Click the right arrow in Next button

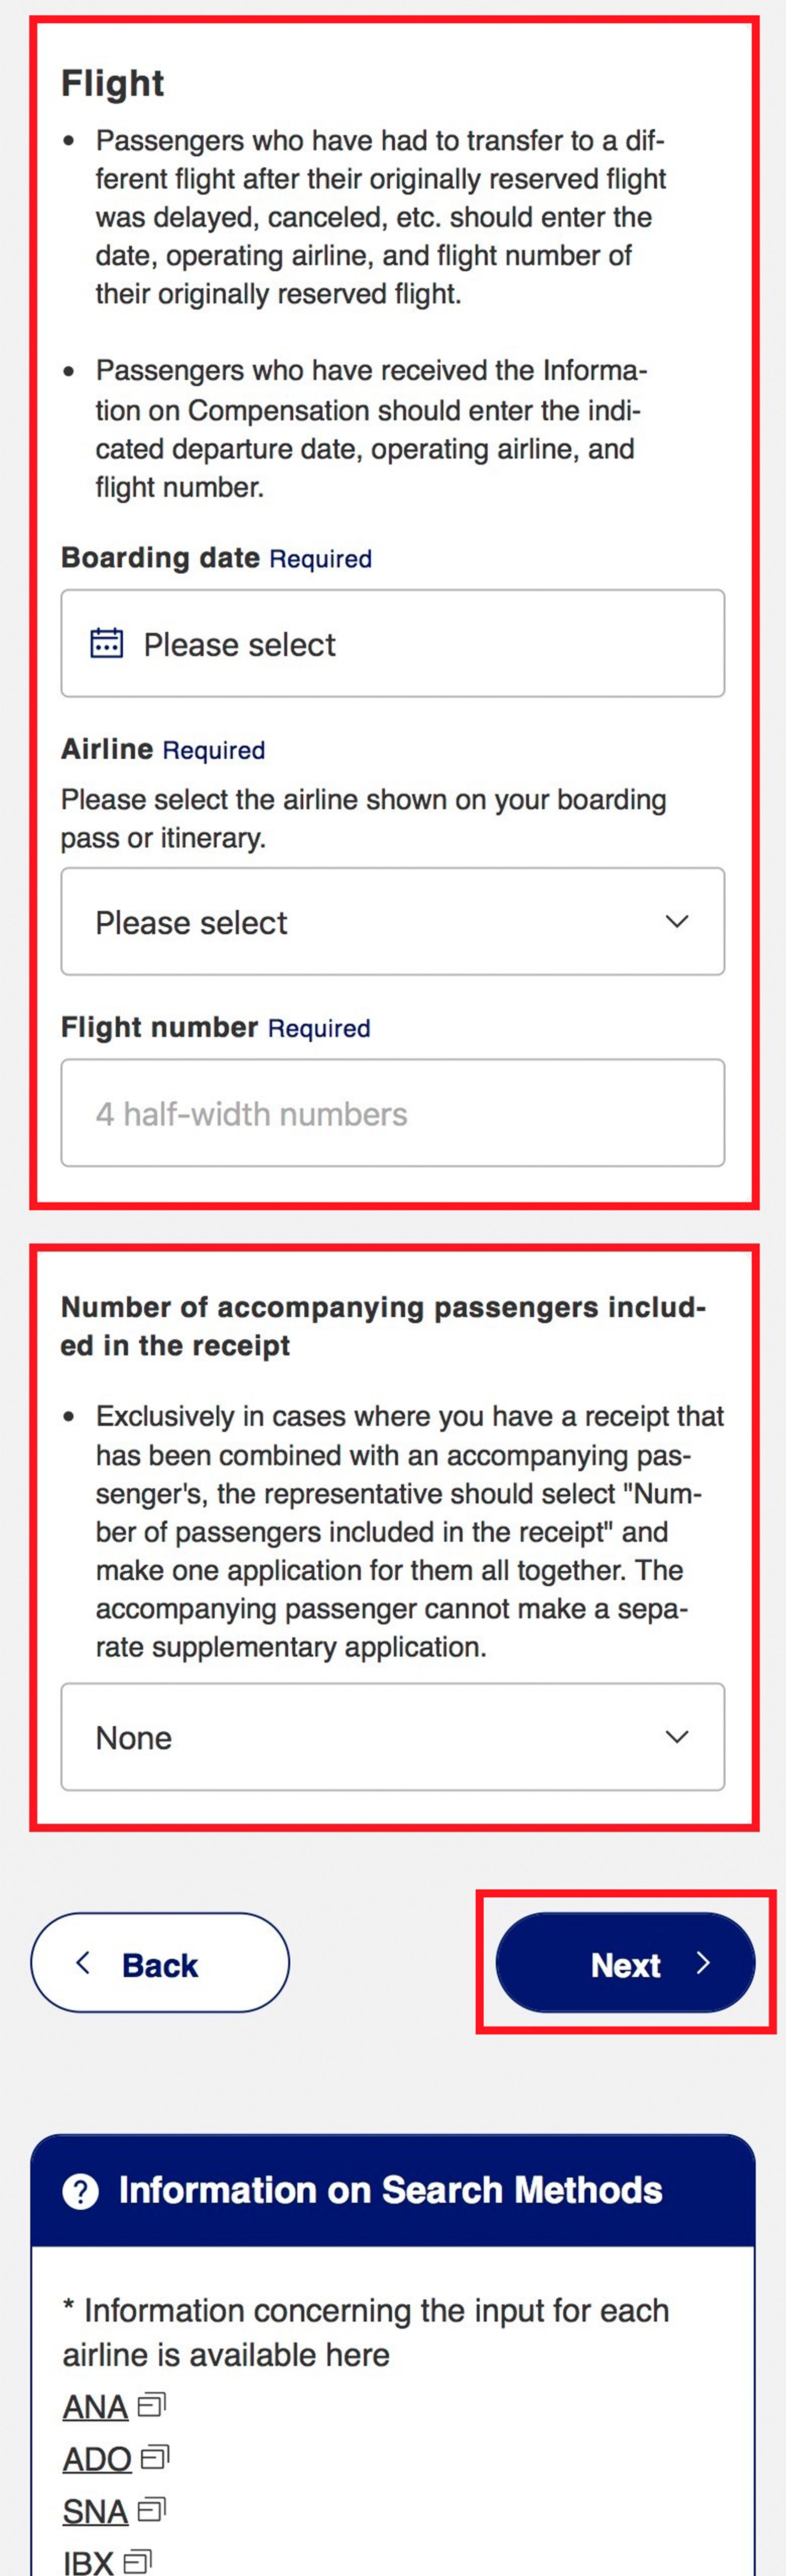[703, 1963]
